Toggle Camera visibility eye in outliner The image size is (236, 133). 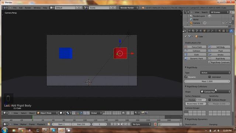(223, 23)
